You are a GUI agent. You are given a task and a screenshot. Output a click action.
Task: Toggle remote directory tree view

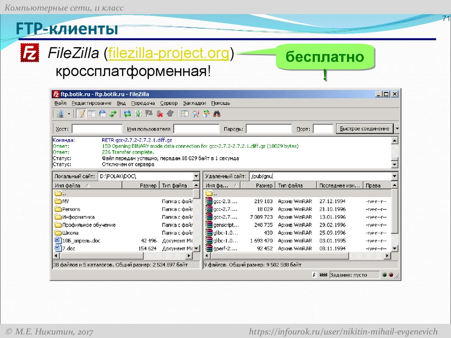(102, 114)
